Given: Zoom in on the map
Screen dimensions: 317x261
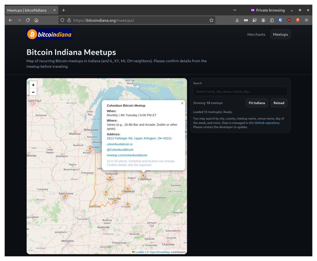Looking at the screenshot, I should tap(33, 85).
